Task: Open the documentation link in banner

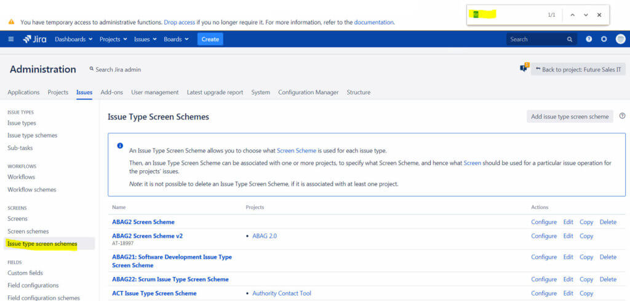Action: click(373, 23)
